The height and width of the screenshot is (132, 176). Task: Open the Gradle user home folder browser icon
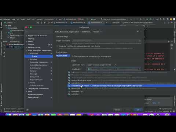(x=139, y=41)
